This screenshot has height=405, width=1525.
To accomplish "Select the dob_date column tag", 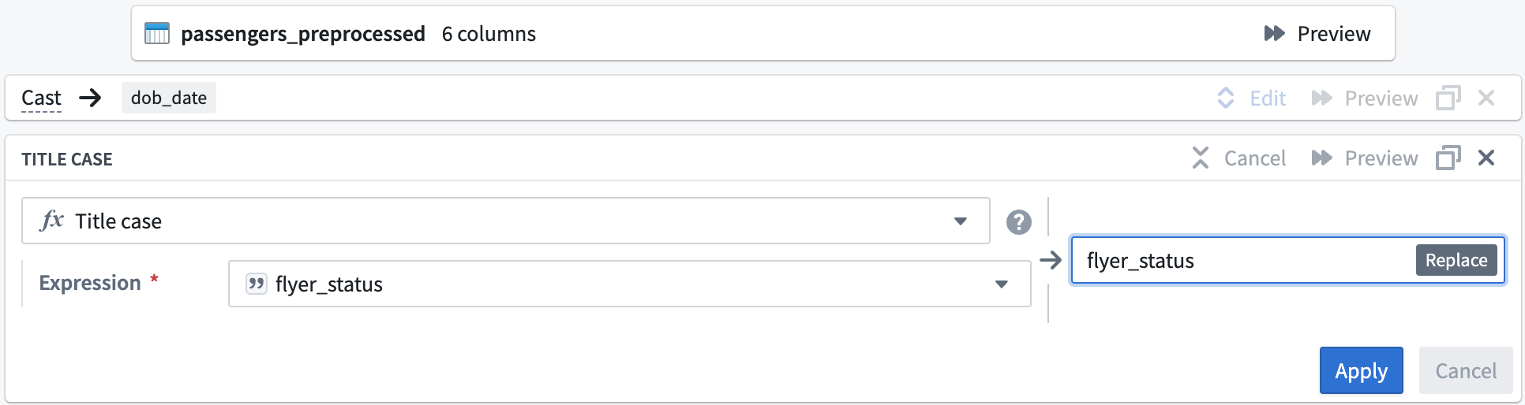I will (169, 98).
